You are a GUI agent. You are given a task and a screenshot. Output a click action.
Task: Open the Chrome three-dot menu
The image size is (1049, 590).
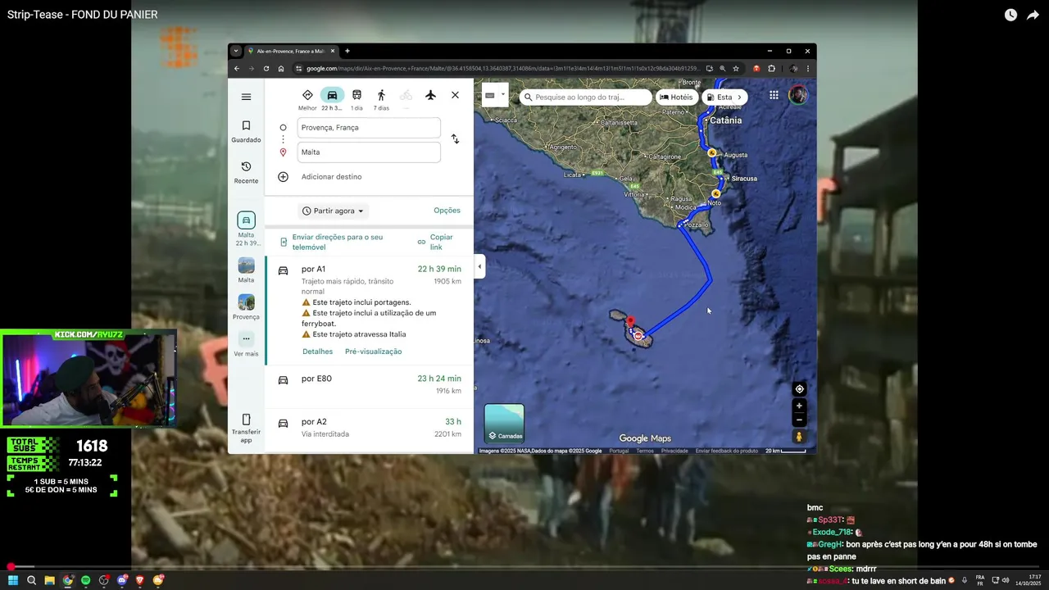pos(808,69)
